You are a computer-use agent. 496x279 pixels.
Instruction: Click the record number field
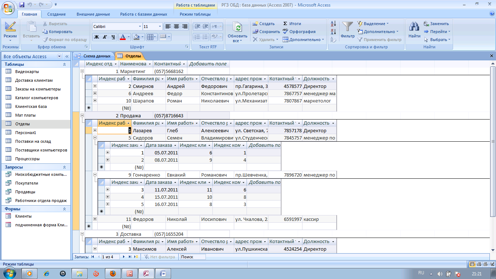[110, 257]
